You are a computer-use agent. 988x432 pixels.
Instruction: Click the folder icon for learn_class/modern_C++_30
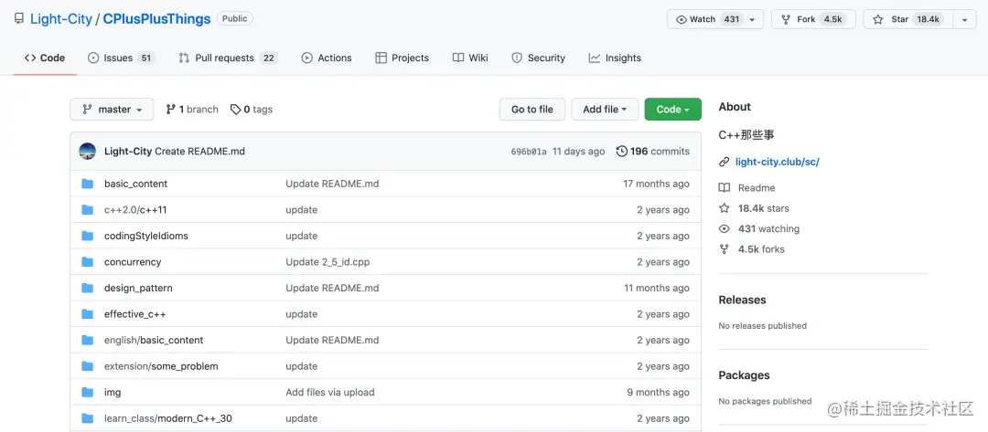[x=88, y=418]
